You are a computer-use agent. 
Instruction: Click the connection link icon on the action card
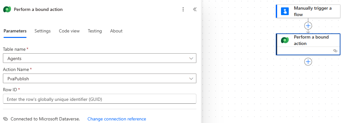click(335, 50)
